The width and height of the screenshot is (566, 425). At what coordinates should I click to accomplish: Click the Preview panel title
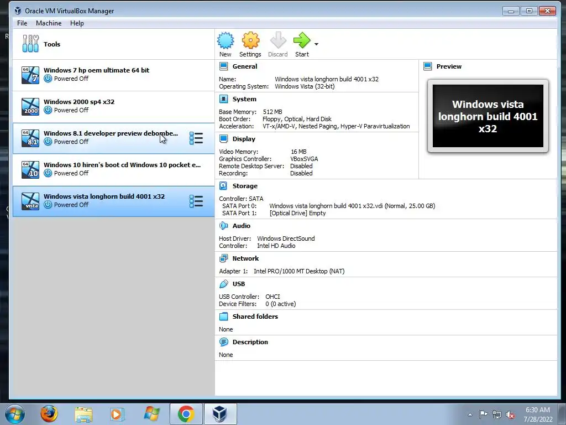449,66
